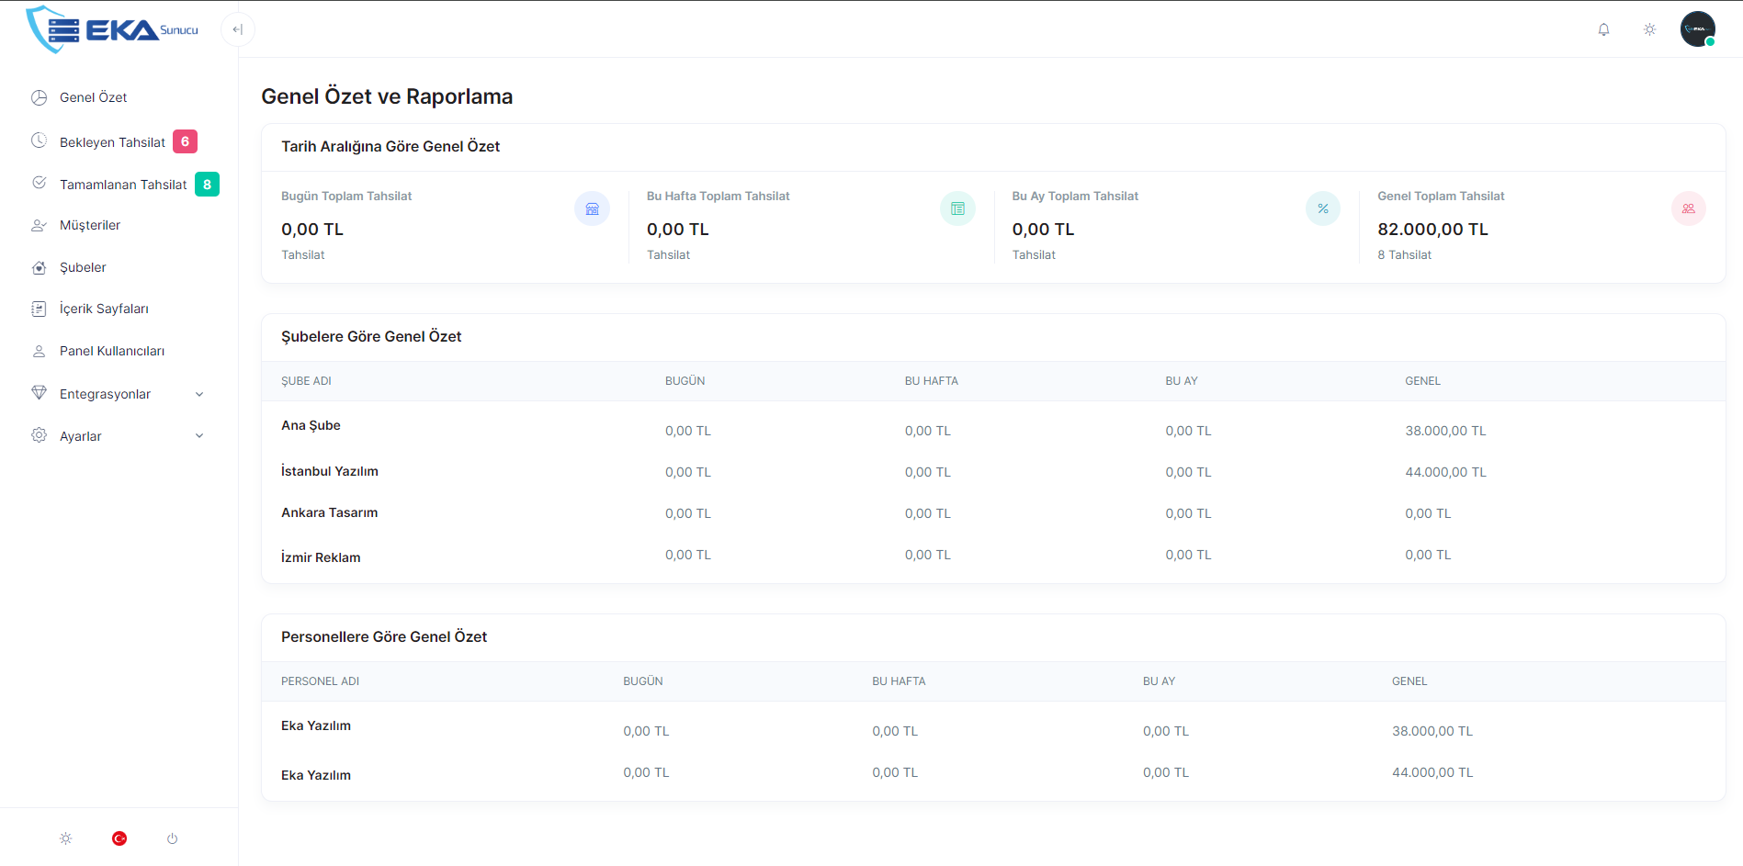Select the Ankara Tasarım row name
The width and height of the screenshot is (1743, 866).
329,512
